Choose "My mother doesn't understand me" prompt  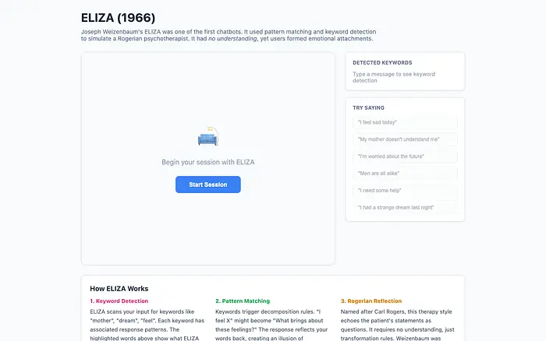coord(405,139)
